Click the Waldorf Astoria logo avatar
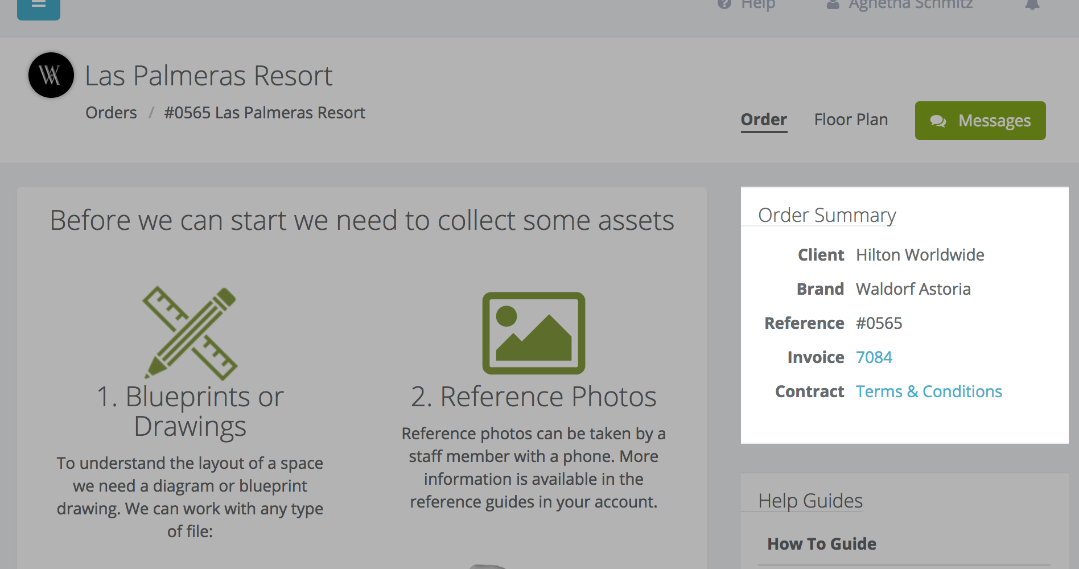Viewport: 1079px width, 569px height. pyautogui.click(x=51, y=75)
